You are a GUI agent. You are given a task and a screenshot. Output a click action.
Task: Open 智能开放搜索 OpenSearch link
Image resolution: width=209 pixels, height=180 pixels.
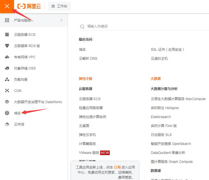click(171, 144)
